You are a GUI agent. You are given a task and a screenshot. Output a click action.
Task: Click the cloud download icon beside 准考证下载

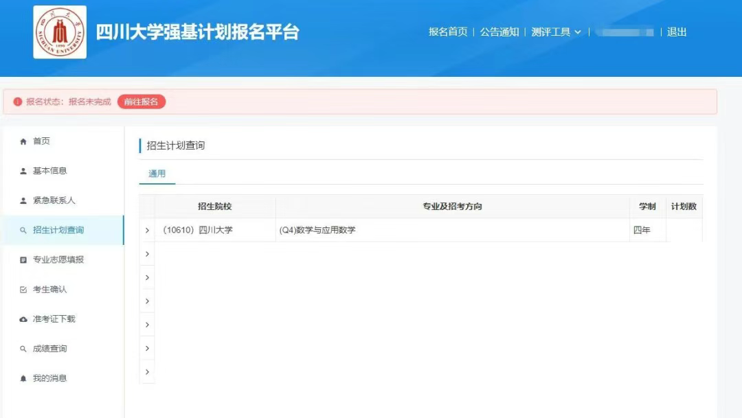pyautogui.click(x=23, y=319)
